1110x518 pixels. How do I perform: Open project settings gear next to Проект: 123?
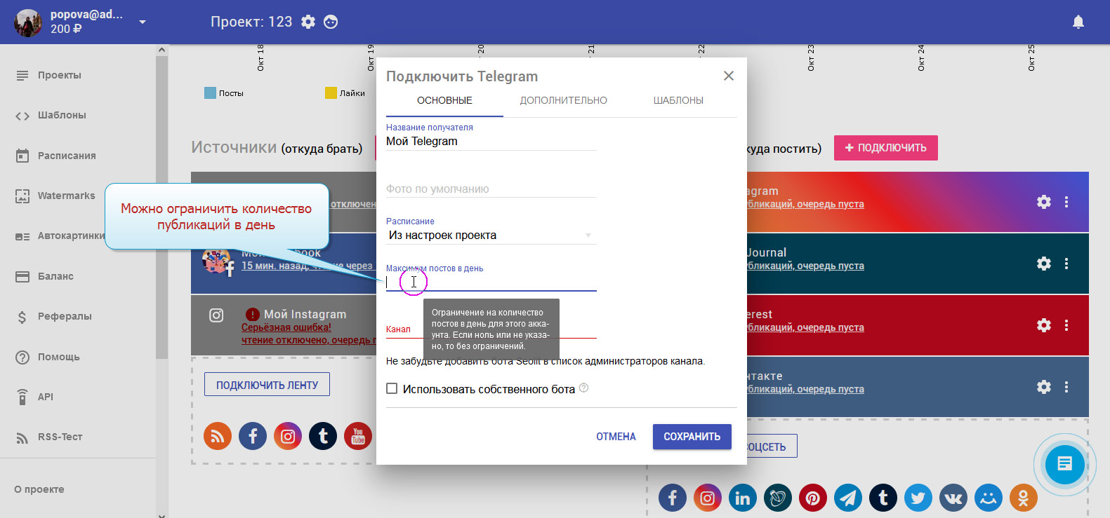308,22
